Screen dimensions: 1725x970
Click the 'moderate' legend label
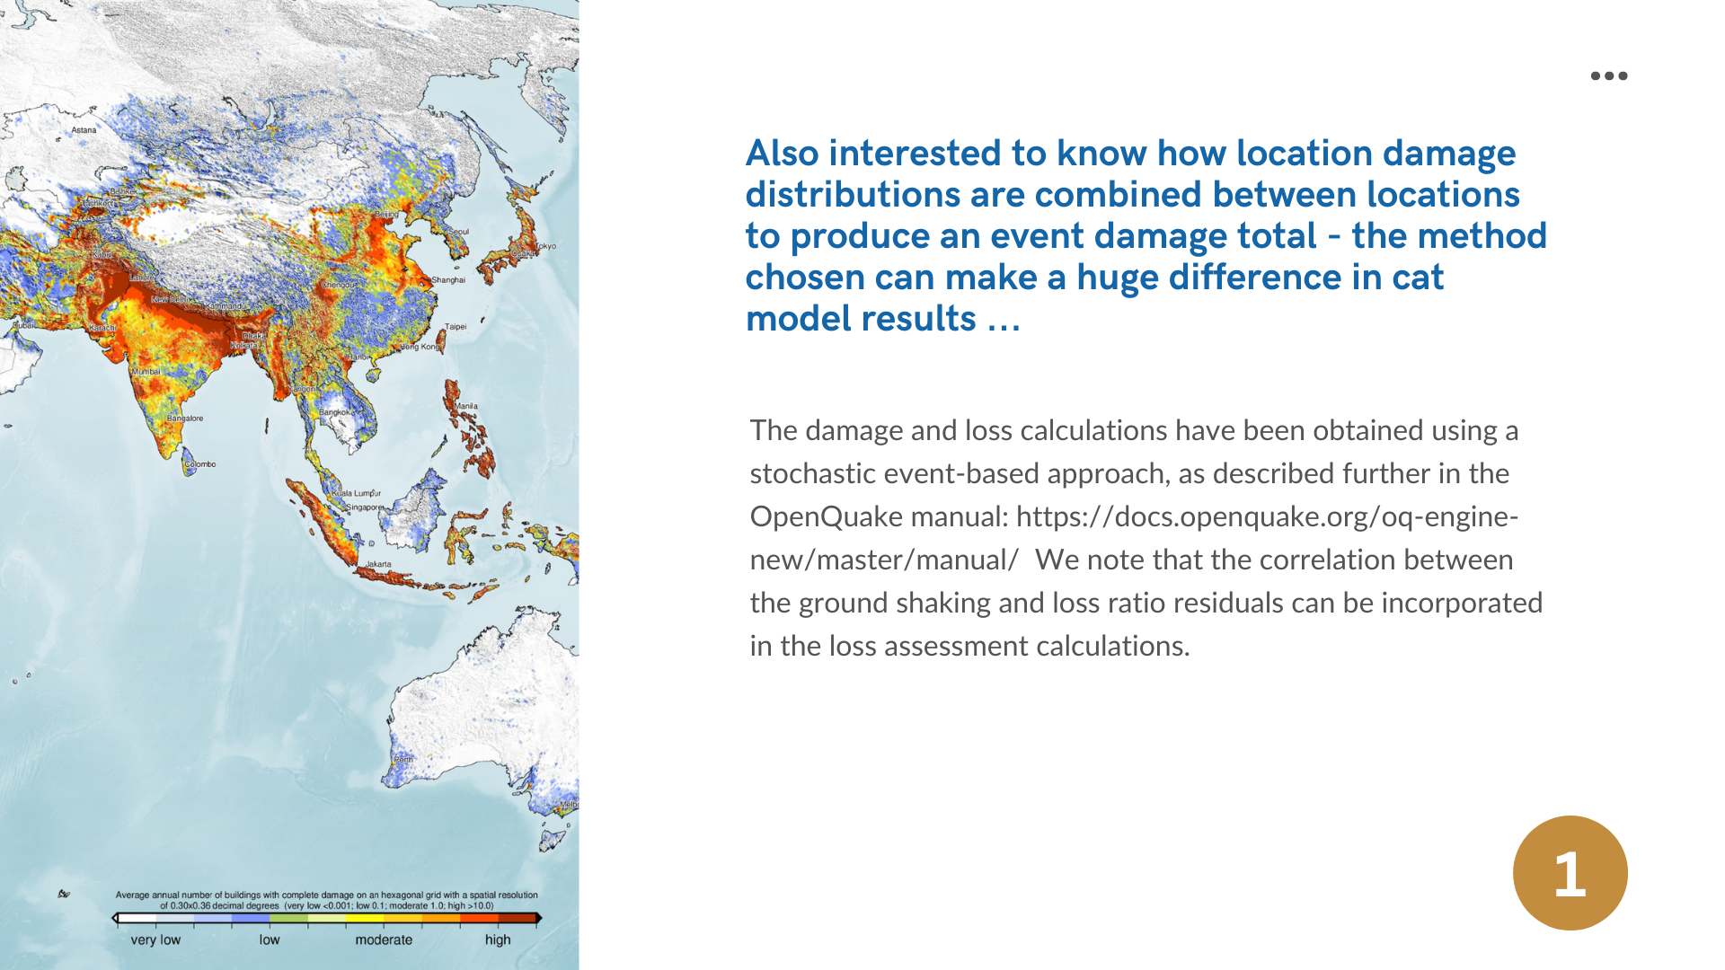click(384, 939)
